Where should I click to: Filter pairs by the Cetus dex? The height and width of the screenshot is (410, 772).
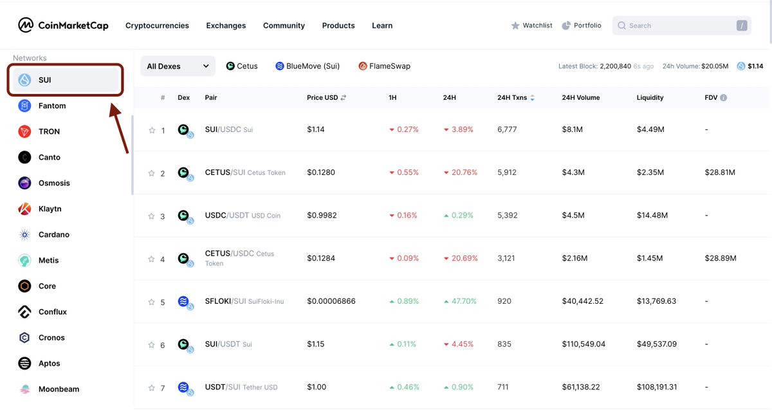pos(241,66)
